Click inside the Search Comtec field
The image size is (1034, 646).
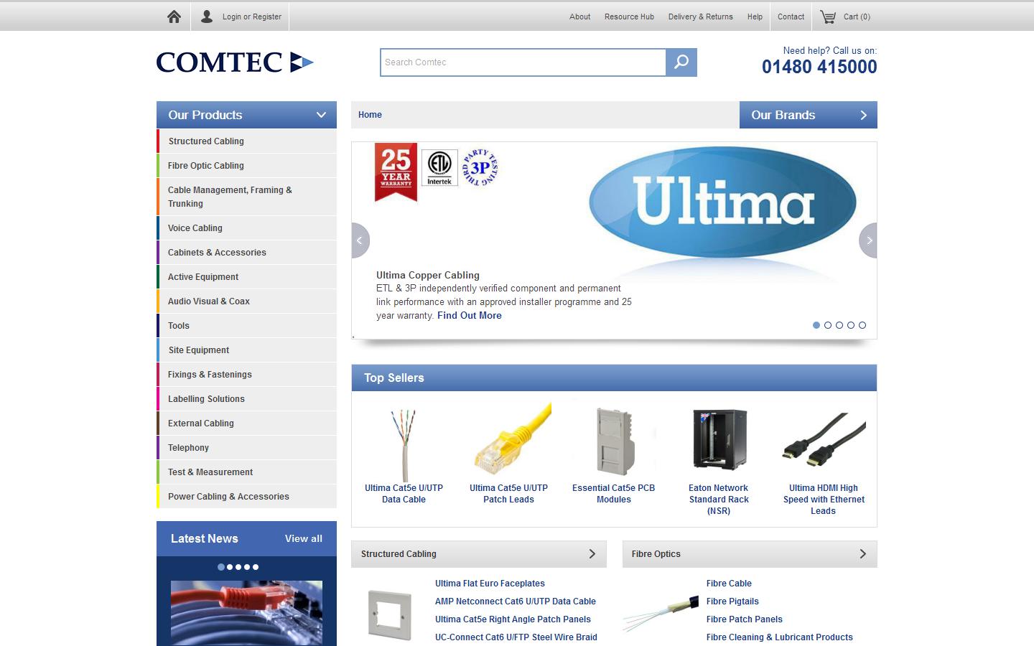522,62
